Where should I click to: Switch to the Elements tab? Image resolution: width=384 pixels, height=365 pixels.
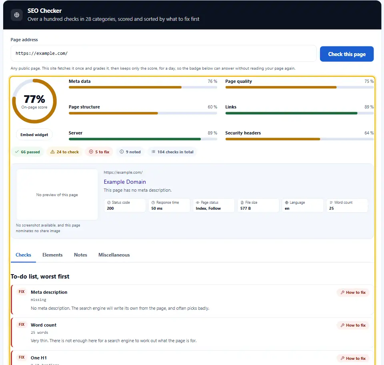tap(52, 255)
